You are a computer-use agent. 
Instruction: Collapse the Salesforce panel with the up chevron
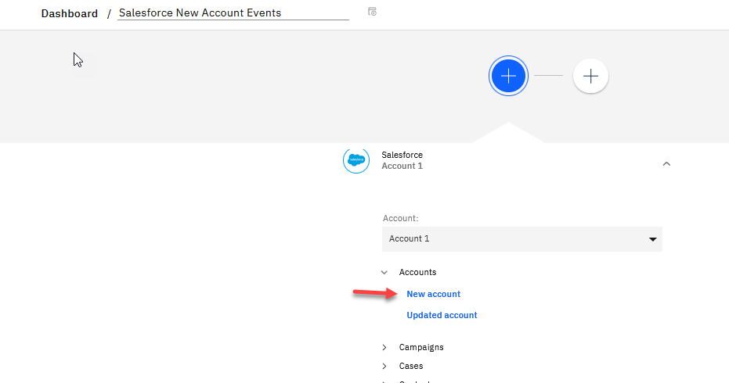666,163
